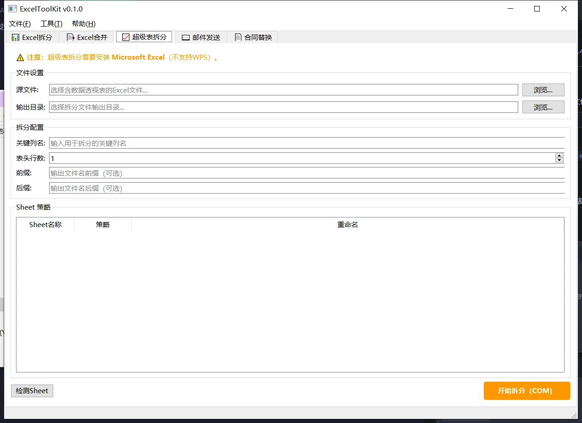Browse for the 输出目录 output folder
The height and width of the screenshot is (423, 582).
click(543, 107)
